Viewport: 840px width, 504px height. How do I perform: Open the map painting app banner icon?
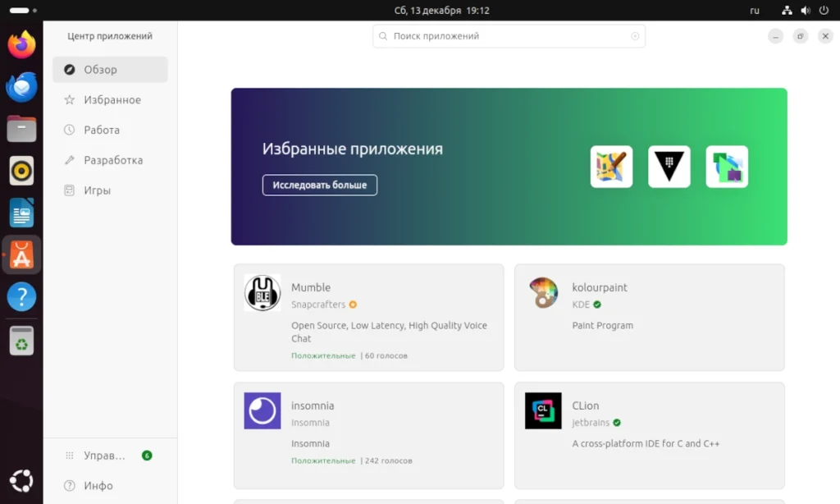(611, 167)
